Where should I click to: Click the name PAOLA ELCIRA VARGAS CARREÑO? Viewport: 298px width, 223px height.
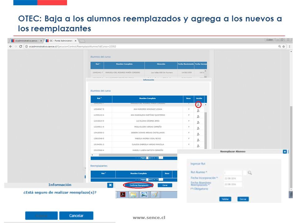(148, 127)
